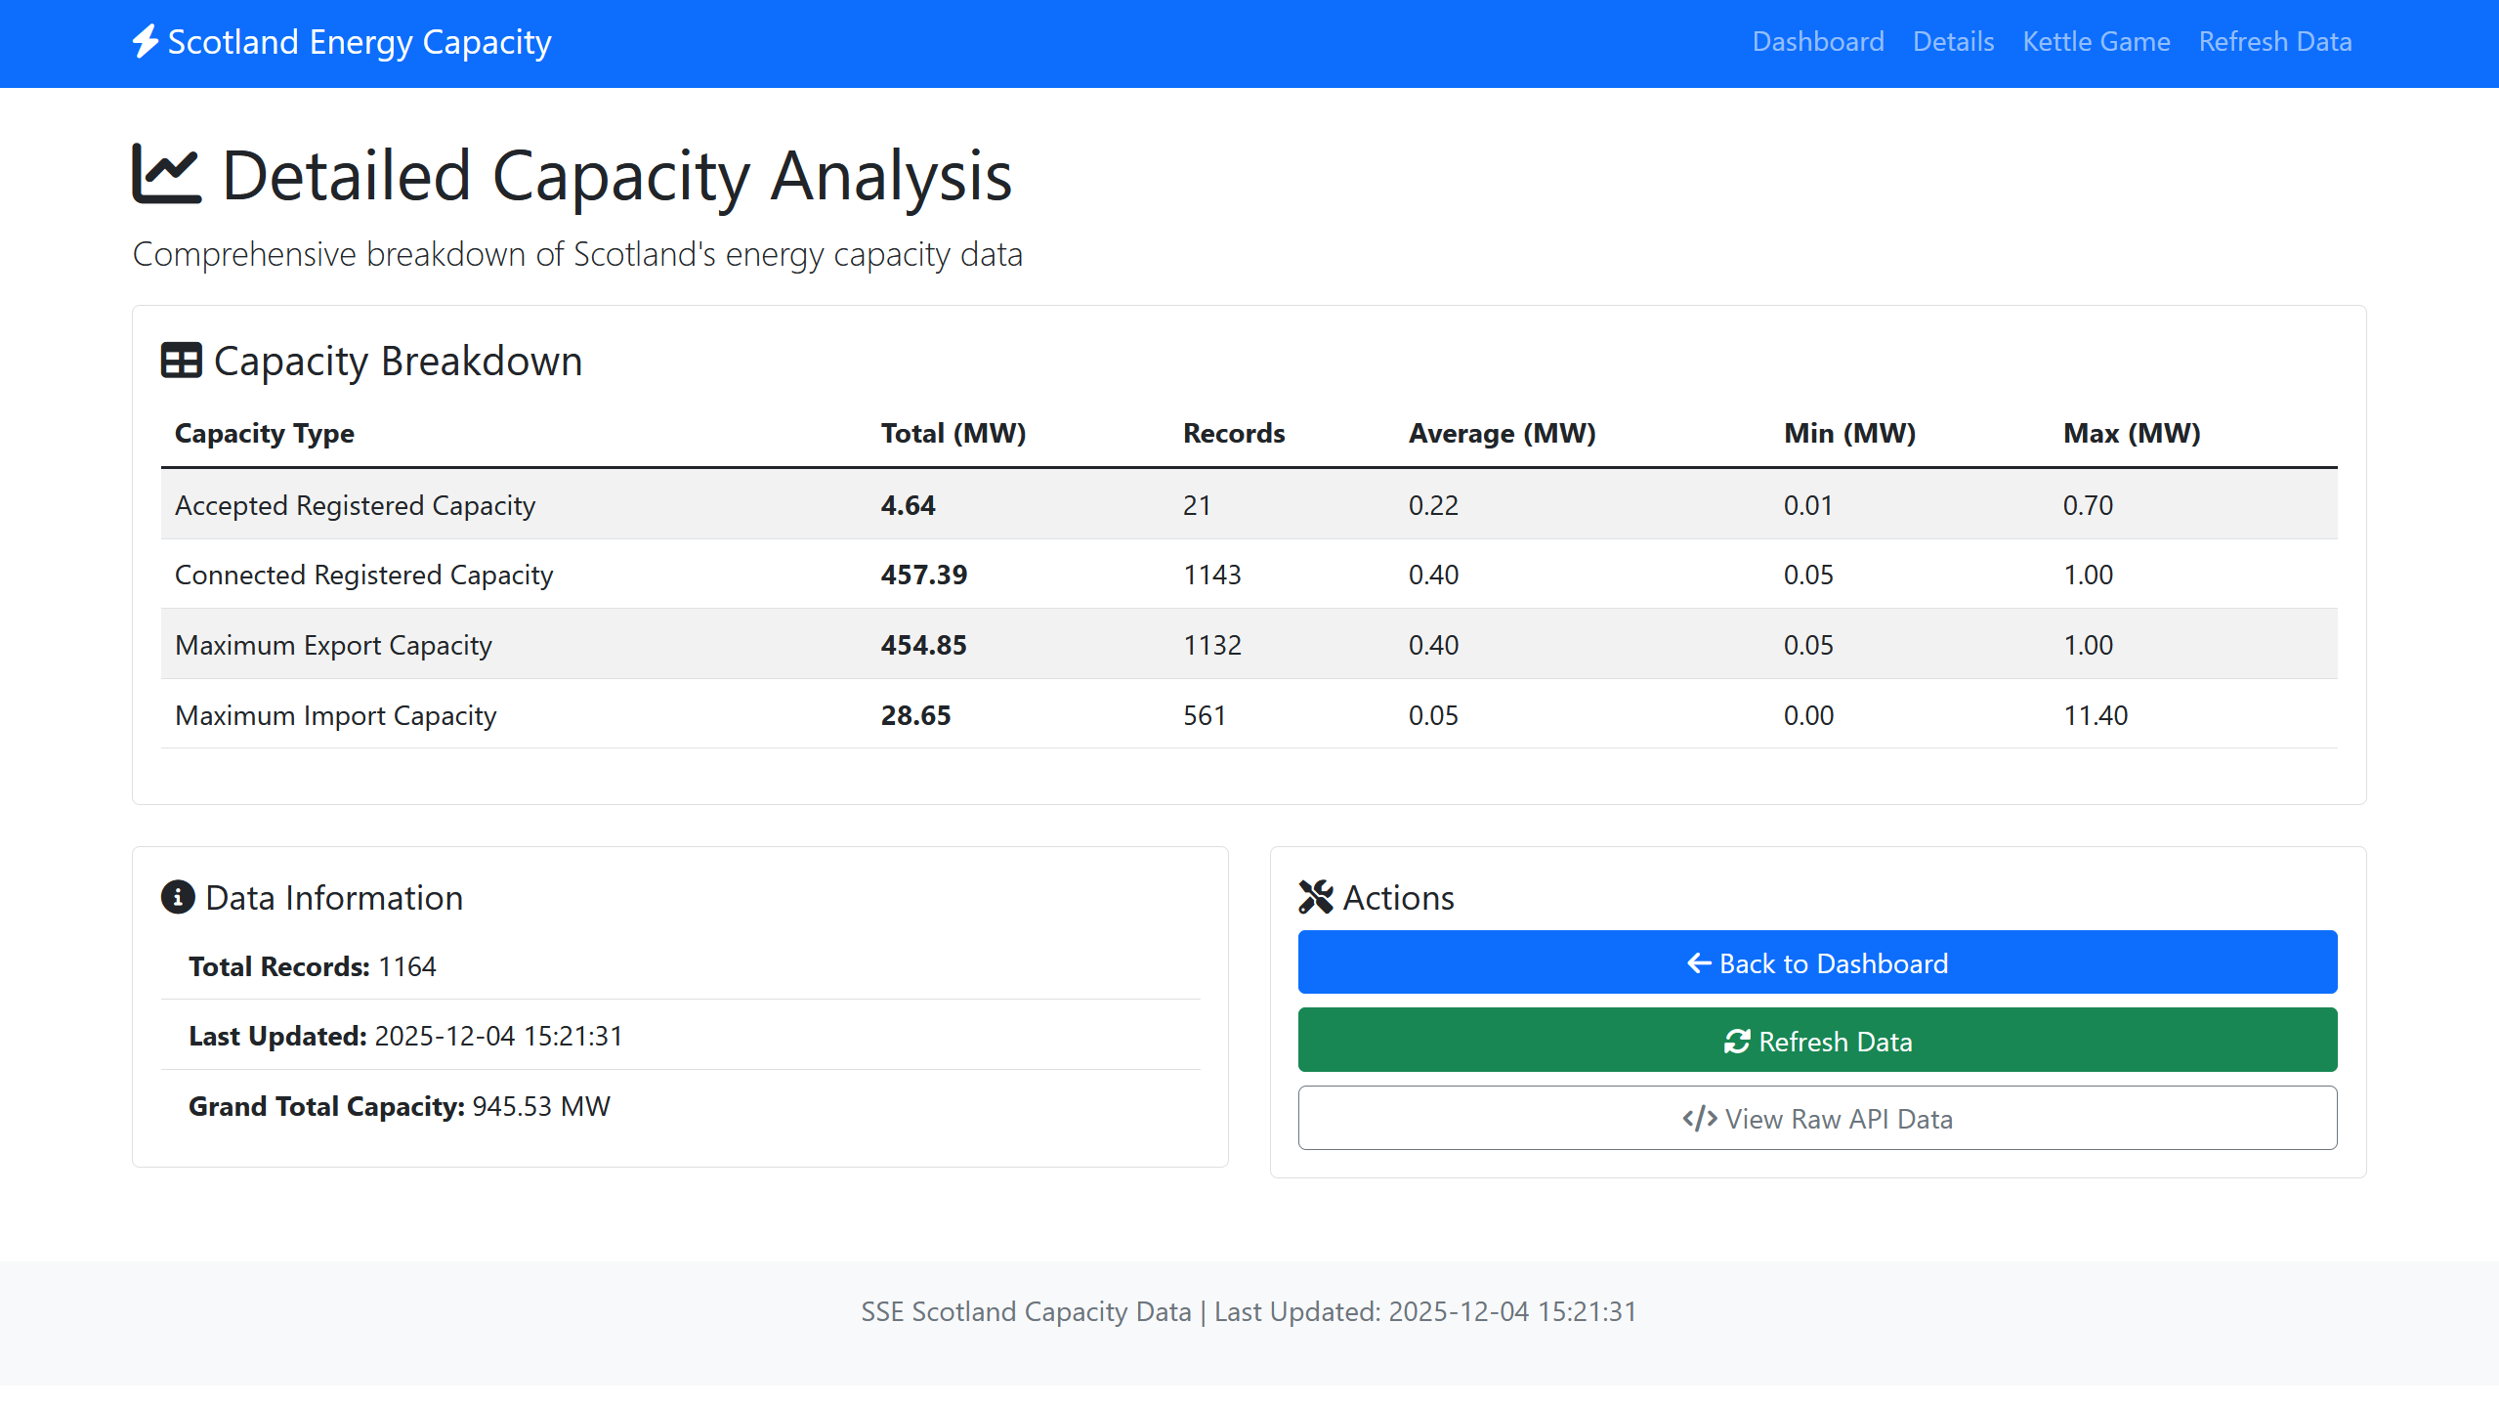Click the info circle icon beside Data Information
The width and height of the screenshot is (2499, 1408).
click(x=177, y=897)
